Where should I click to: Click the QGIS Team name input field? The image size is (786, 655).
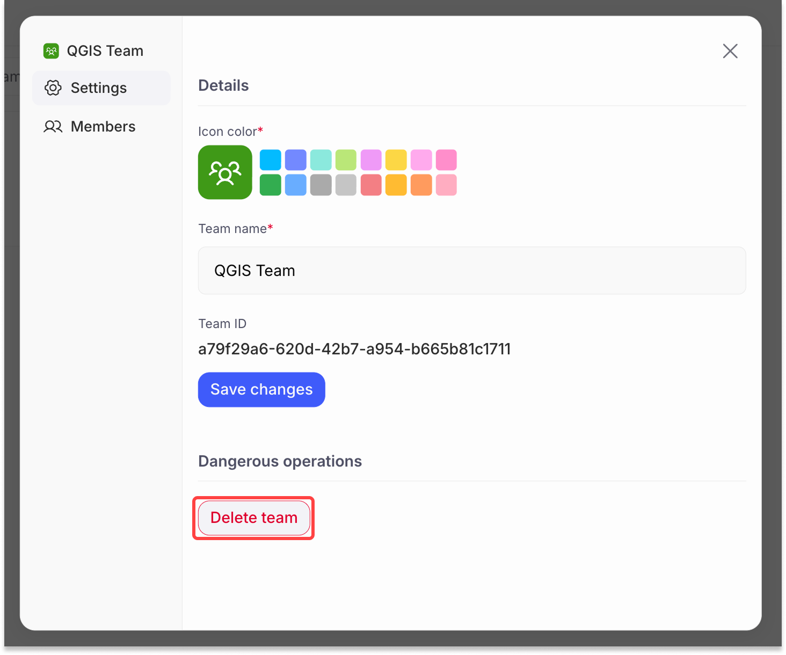coord(471,271)
